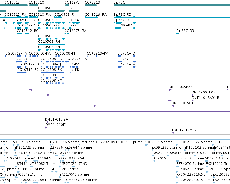Click transcript label Eip78C-RE
This screenshot has width=230, height=184.
point(122,20)
